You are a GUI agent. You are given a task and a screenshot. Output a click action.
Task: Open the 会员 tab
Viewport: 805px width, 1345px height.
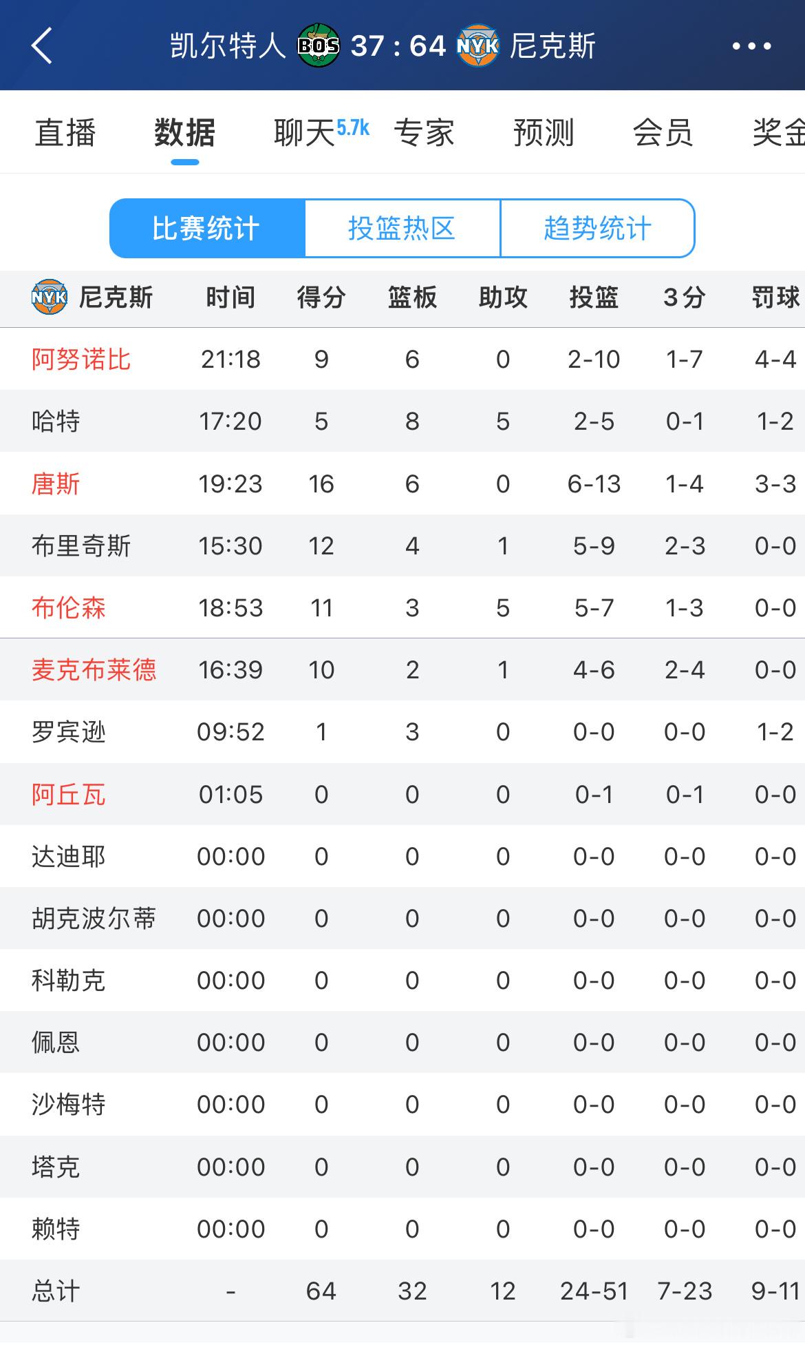[663, 132]
